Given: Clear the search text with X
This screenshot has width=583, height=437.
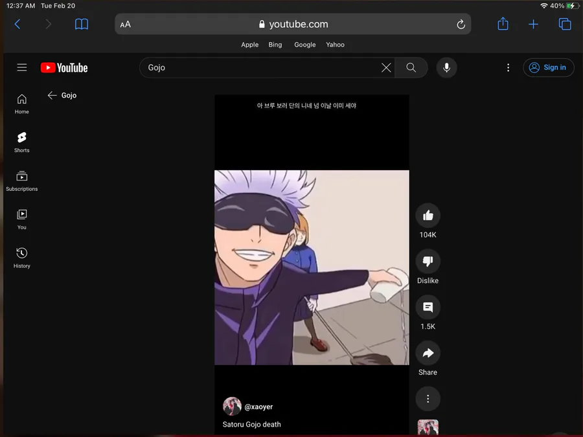Looking at the screenshot, I should click(x=386, y=67).
